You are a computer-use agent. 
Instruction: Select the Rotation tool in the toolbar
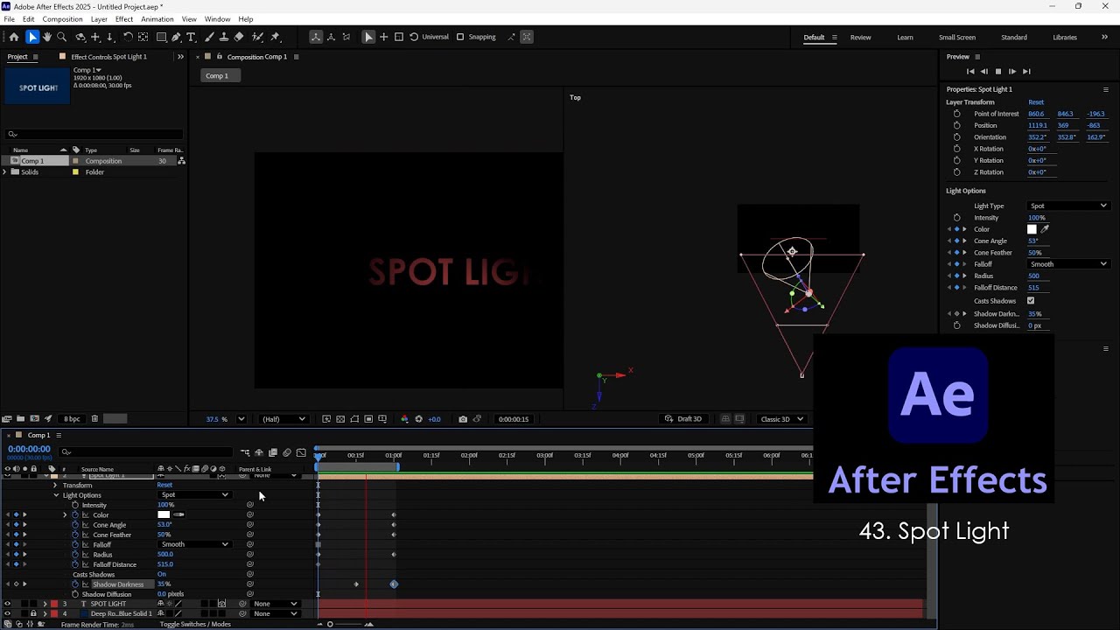[128, 37]
